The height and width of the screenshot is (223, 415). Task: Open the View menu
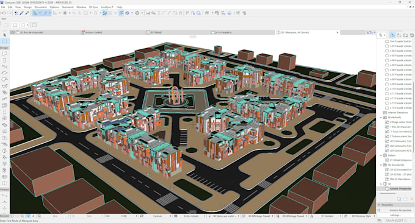(18, 7)
